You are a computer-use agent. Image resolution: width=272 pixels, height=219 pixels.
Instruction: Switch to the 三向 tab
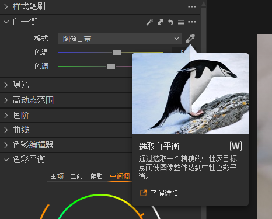coord(76,176)
